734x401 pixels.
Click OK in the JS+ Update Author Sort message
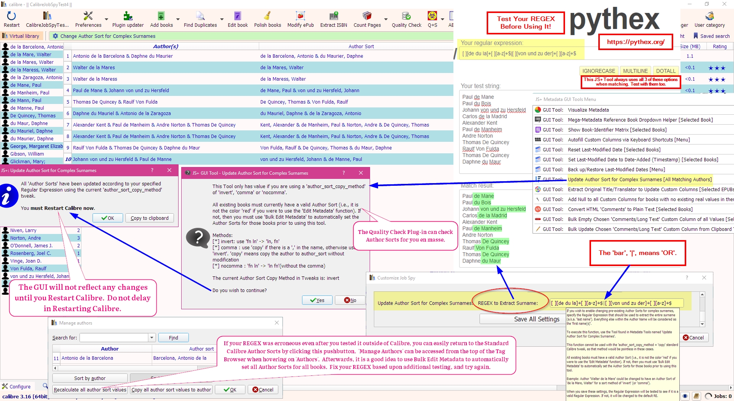coord(108,218)
